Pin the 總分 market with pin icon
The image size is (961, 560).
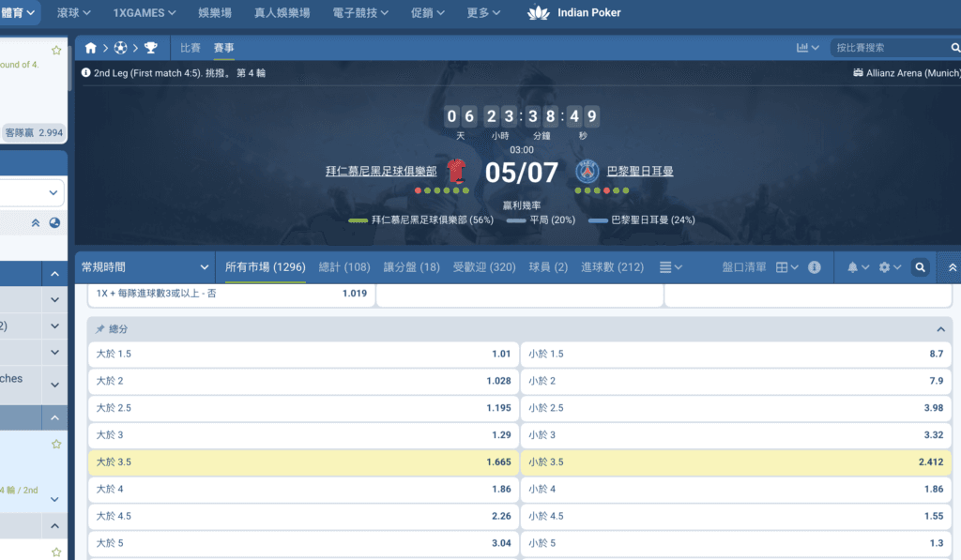pos(99,329)
